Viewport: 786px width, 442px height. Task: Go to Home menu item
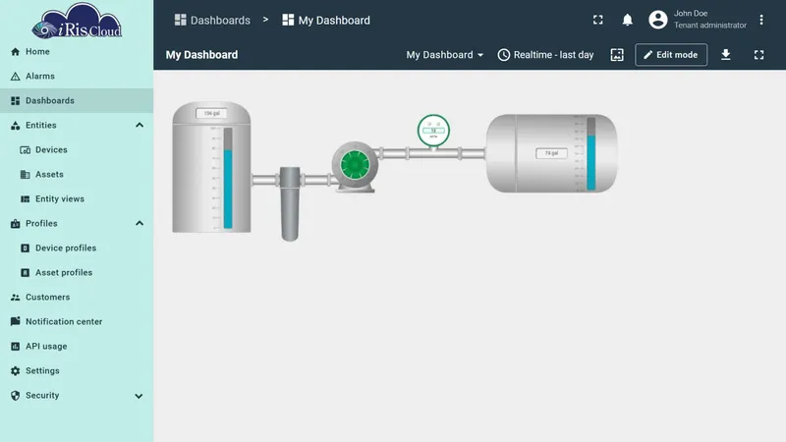tap(77, 52)
